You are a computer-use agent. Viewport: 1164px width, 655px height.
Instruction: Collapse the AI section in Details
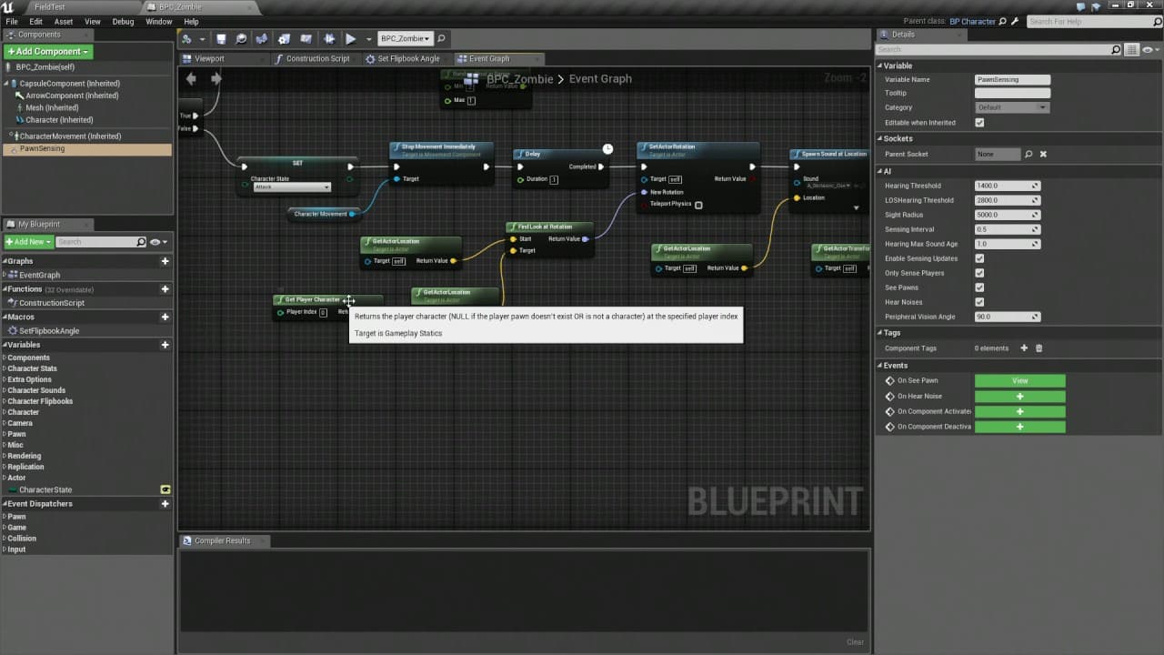tap(880, 171)
